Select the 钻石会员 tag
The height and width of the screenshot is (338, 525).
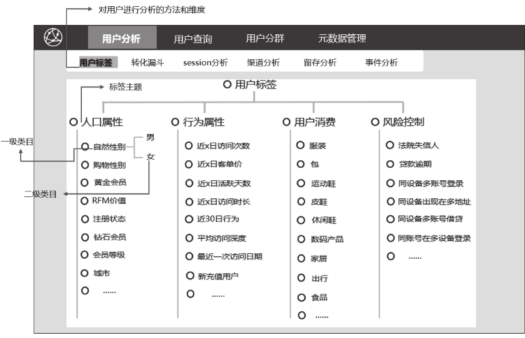[104, 237]
